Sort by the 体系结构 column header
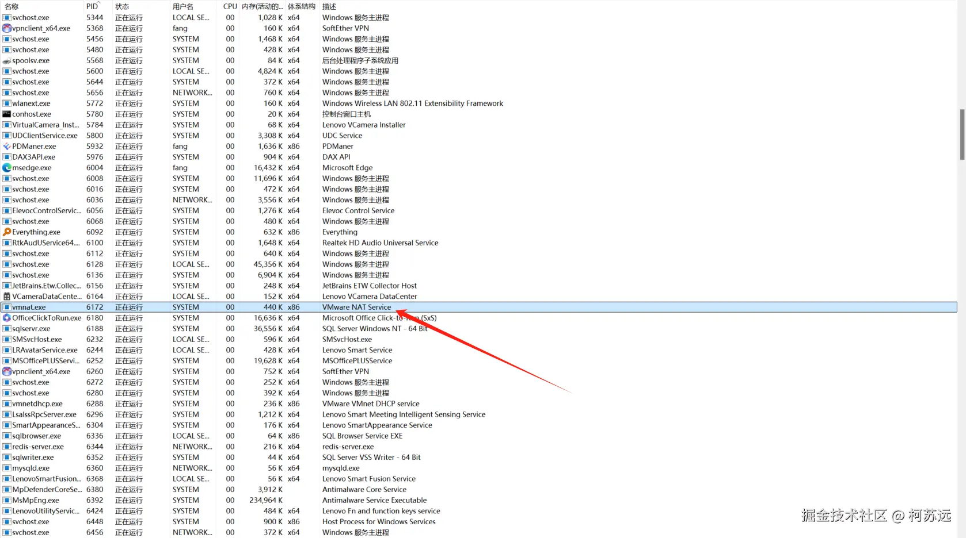Screen dimensions: 966x538 click(x=302, y=6)
